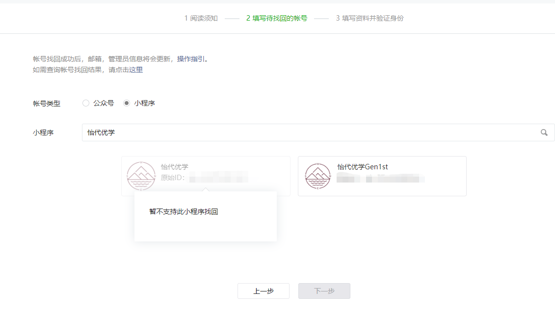This screenshot has height=316, width=555.
Task: Click the 小程序 search input field
Action: tap(318, 132)
